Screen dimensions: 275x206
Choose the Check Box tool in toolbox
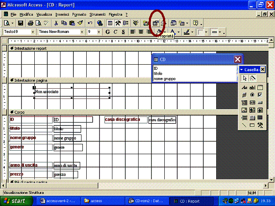pos(260,95)
